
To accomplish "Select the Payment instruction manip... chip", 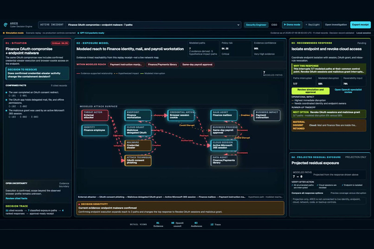I will click(x=126, y=64).
